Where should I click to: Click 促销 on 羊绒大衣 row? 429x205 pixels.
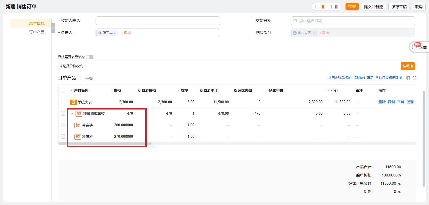pos(410,102)
